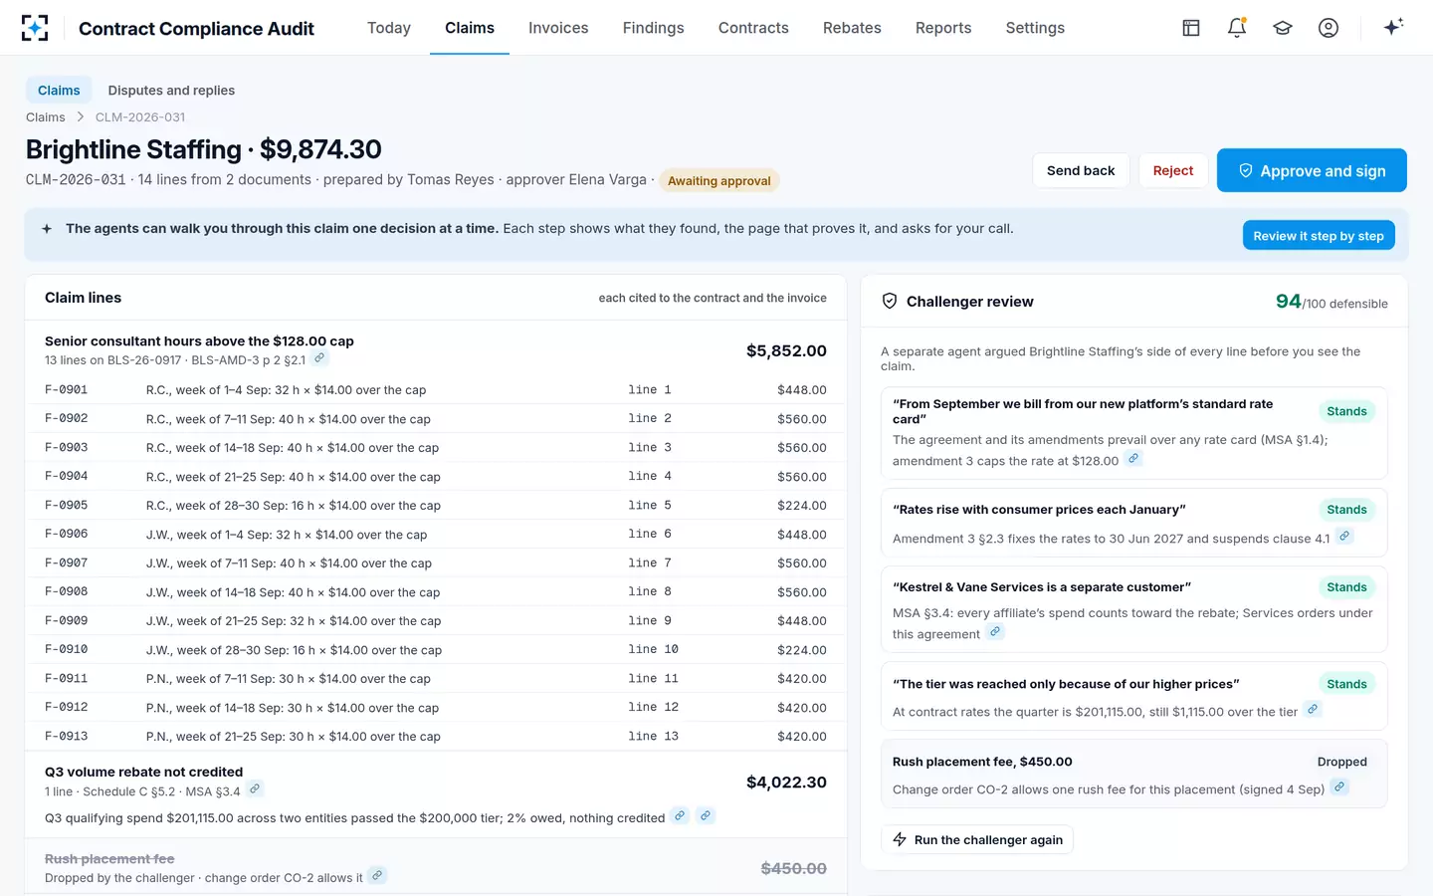Image resolution: width=1433 pixels, height=896 pixels.
Task: Open the Rebates tab
Action: (852, 28)
